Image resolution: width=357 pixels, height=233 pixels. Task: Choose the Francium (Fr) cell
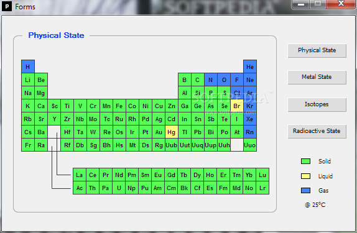pos(28,145)
